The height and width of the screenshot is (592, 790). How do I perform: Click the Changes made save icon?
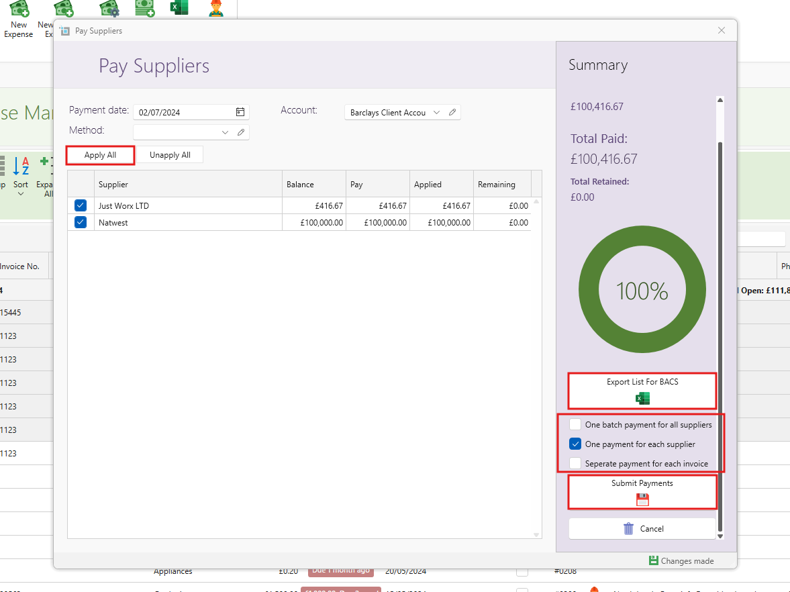coord(654,560)
